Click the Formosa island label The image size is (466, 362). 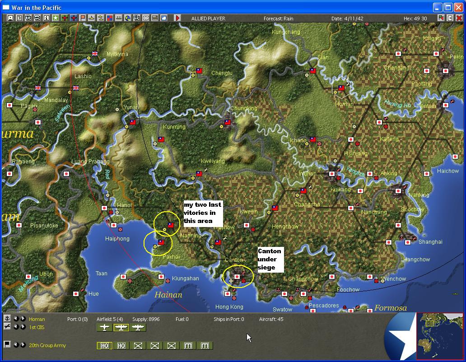(x=391, y=308)
